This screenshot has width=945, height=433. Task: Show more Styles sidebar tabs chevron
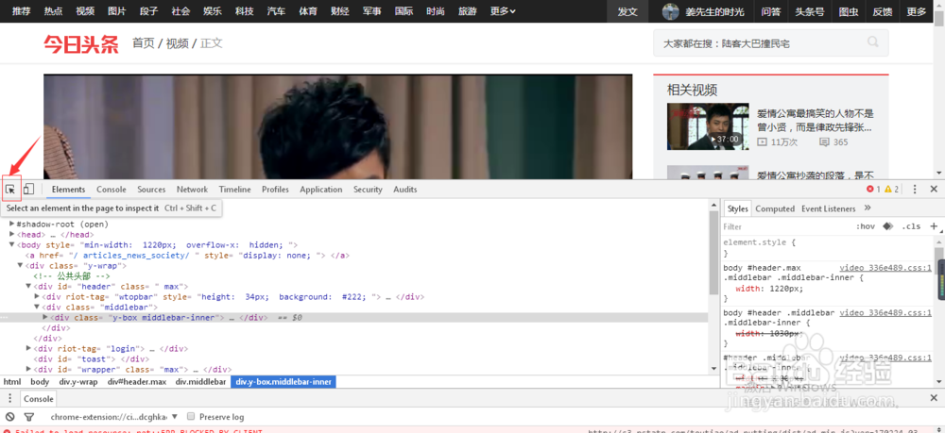(868, 208)
